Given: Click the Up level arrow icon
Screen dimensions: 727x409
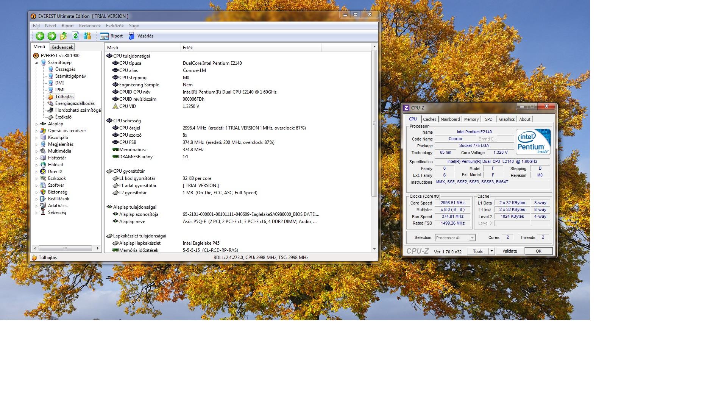Looking at the screenshot, I should (x=64, y=36).
